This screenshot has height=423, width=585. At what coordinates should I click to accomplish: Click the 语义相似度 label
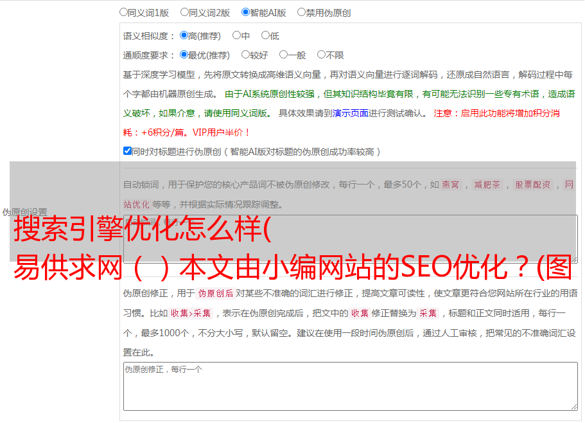[x=149, y=36]
